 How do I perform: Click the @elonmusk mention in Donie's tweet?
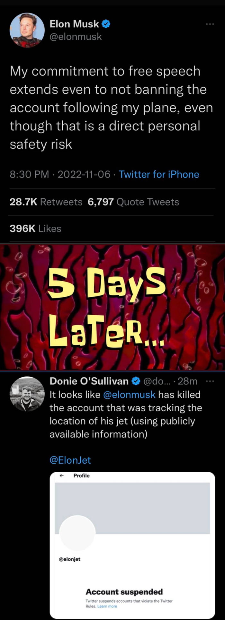coord(129,395)
